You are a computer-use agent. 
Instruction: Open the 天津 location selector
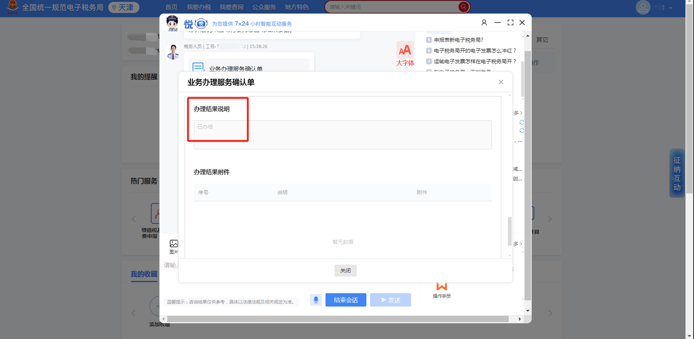click(123, 7)
